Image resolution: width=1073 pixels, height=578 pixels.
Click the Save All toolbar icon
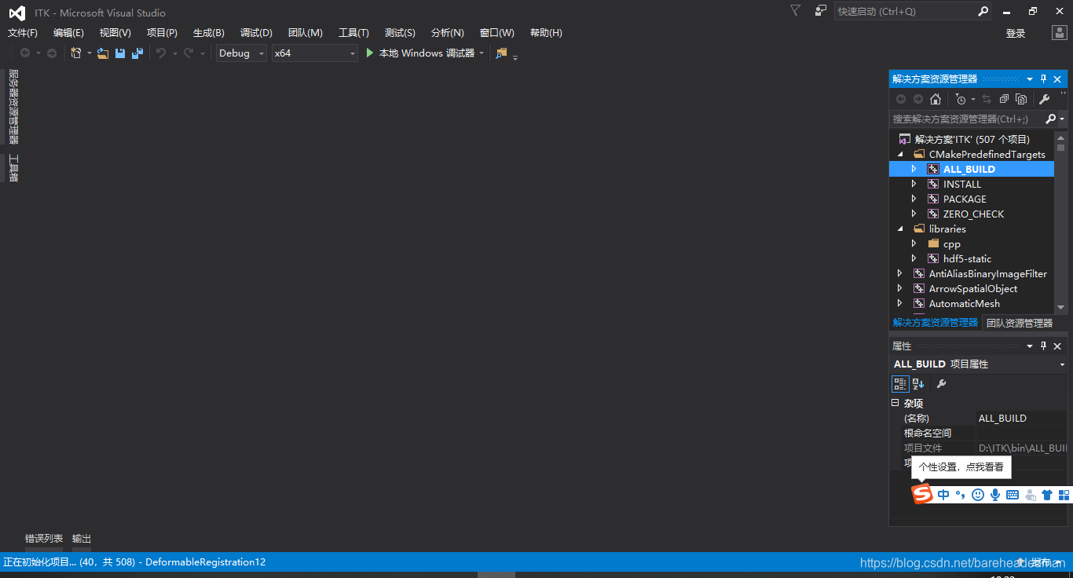pos(137,53)
